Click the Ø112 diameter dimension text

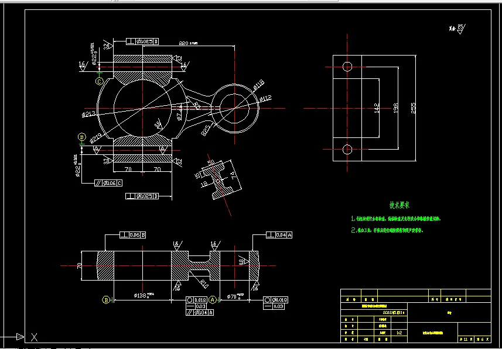[x=265, y=98]
